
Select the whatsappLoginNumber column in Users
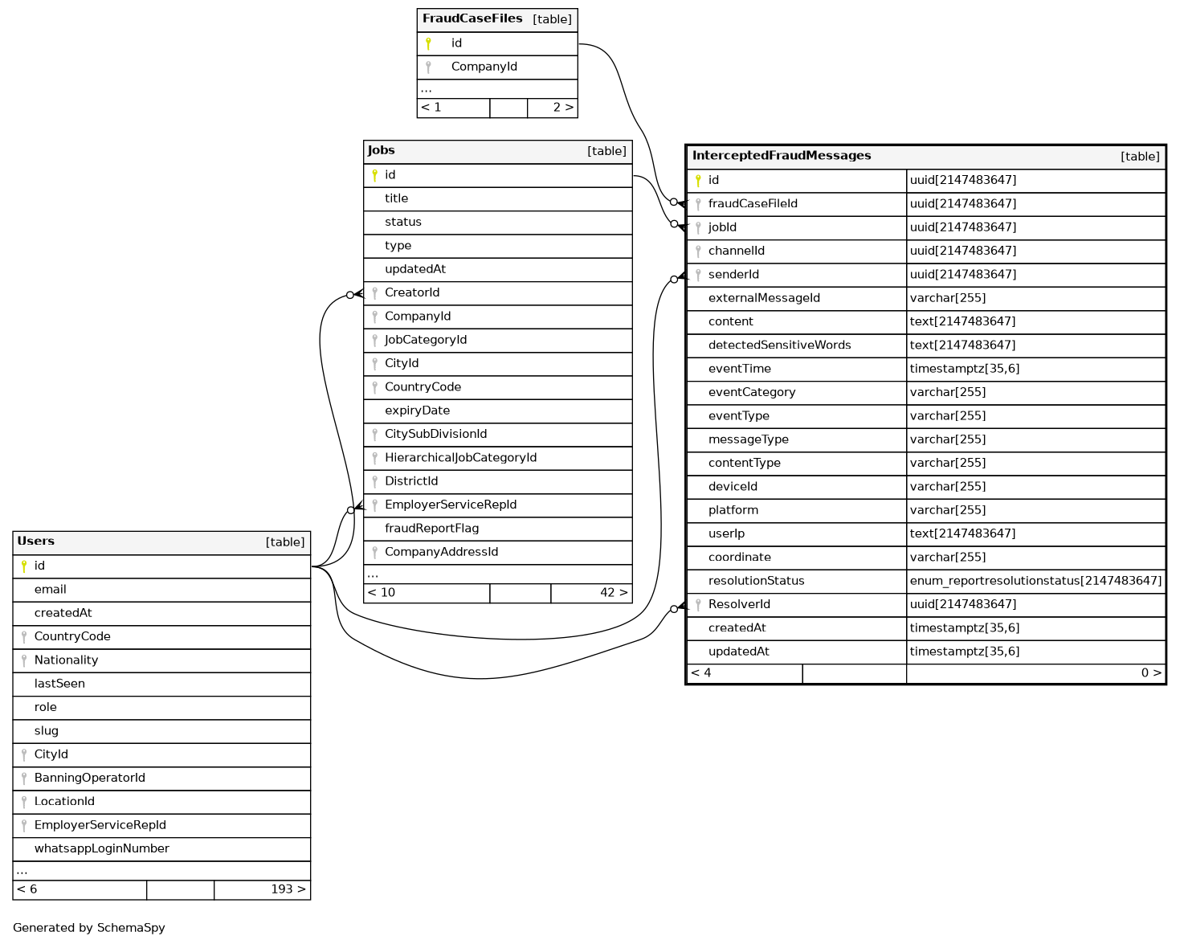[102, 848]
